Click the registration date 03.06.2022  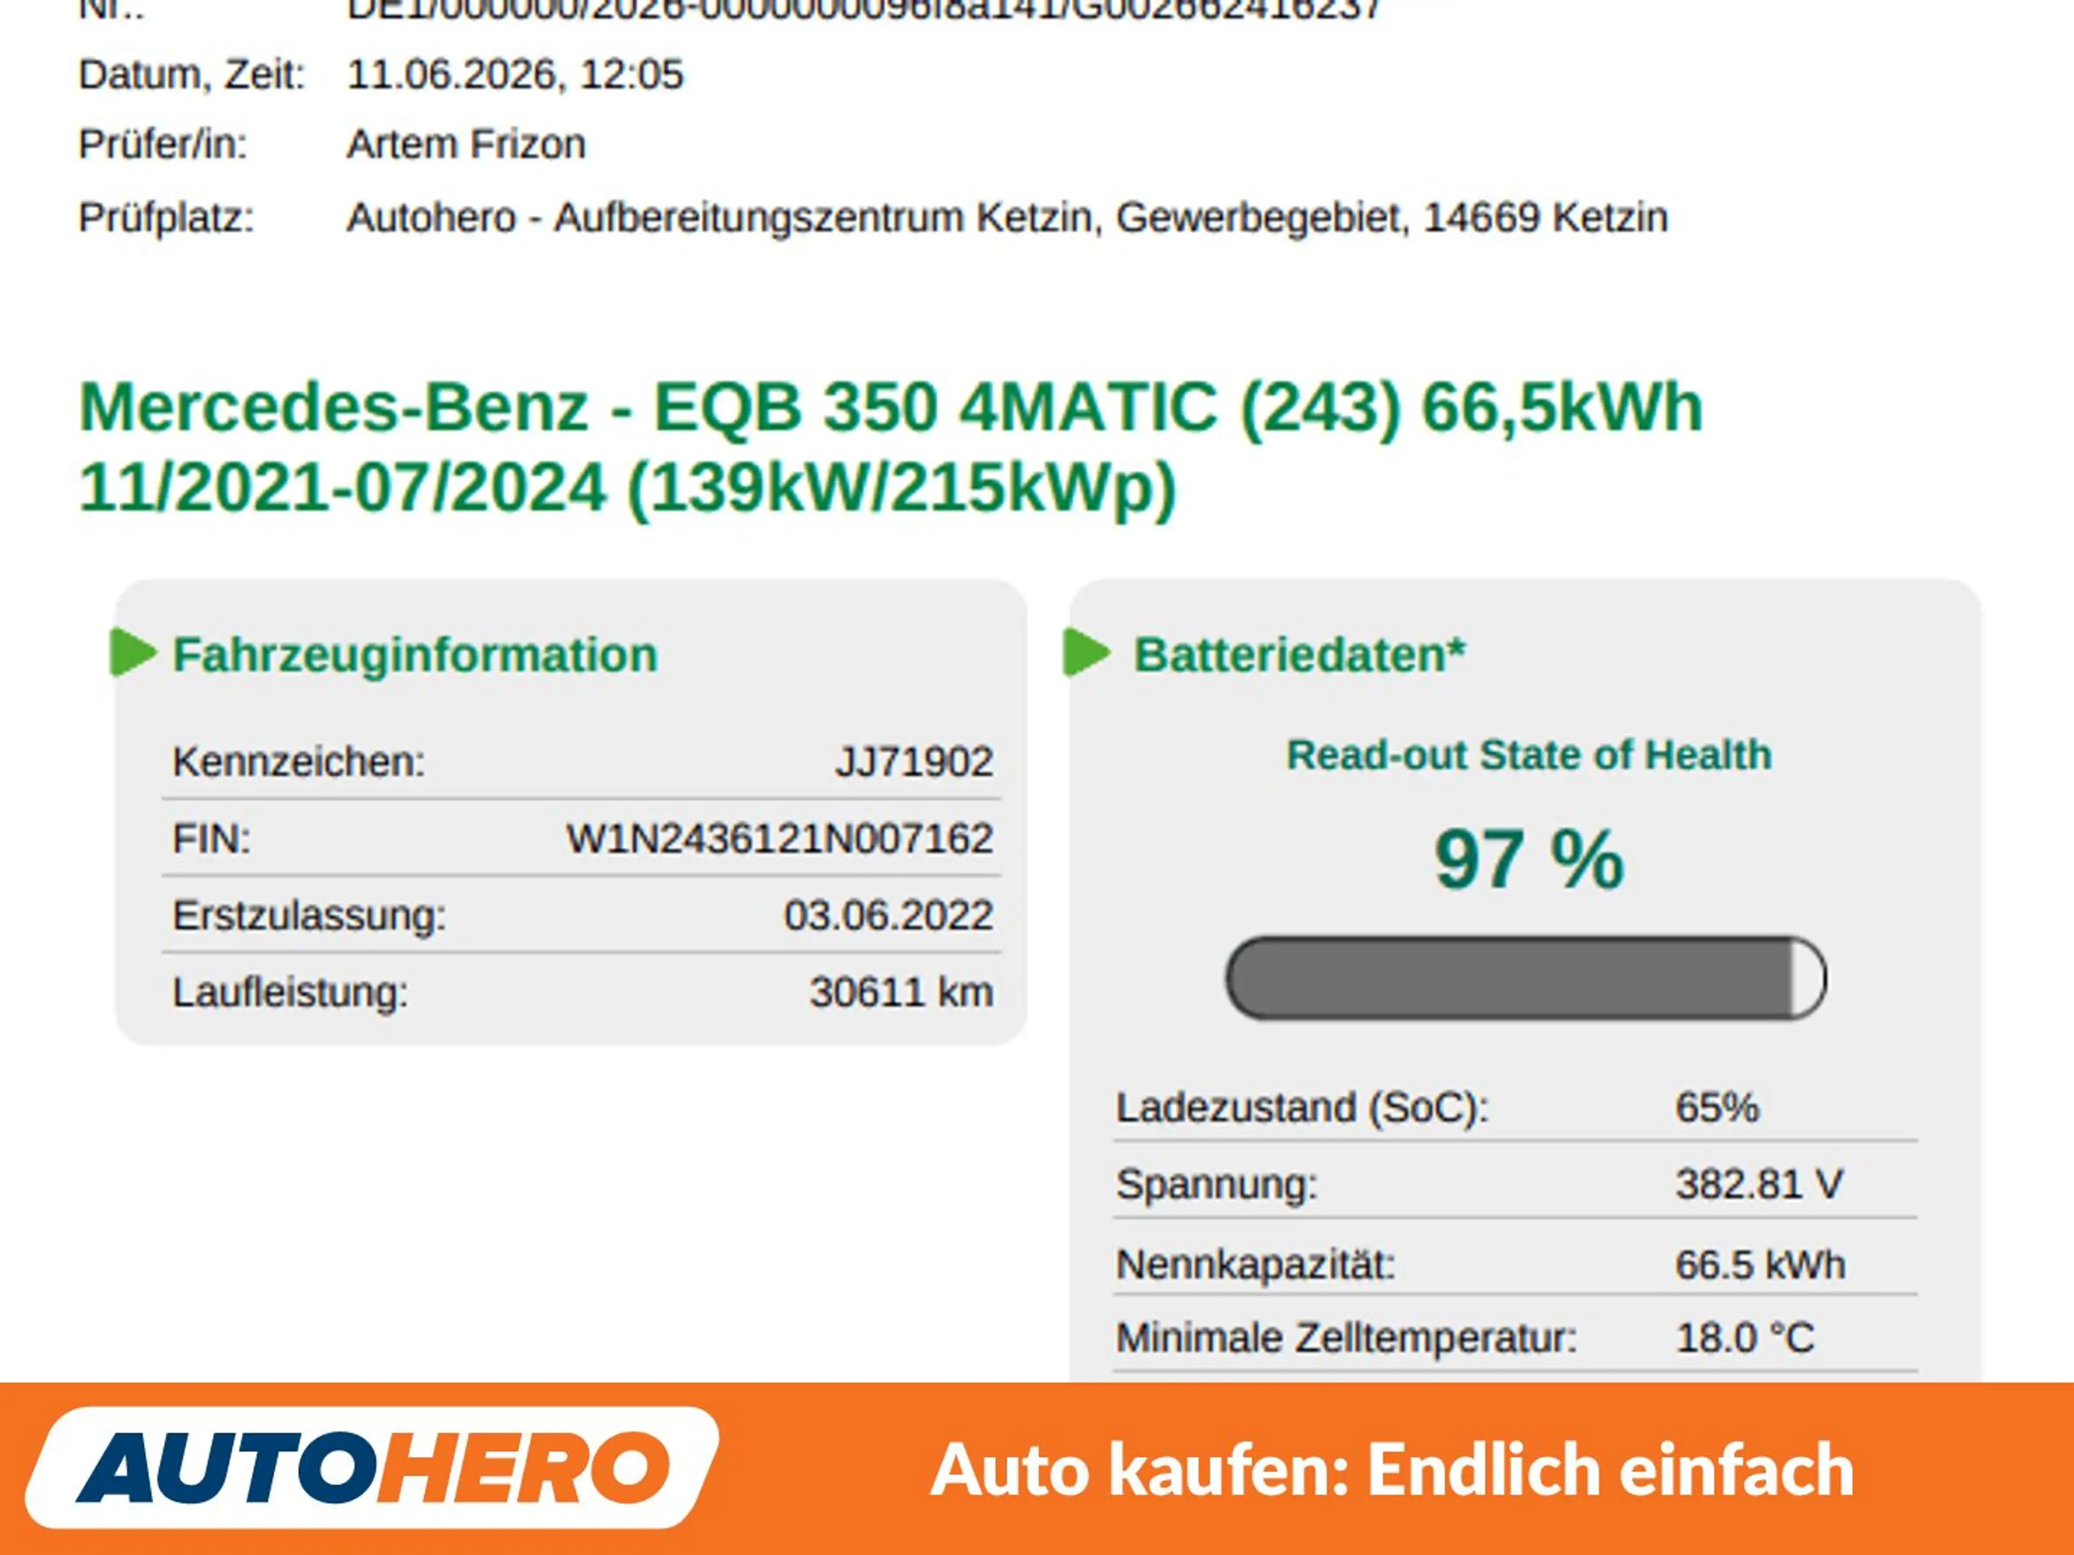tap(889, 915)
